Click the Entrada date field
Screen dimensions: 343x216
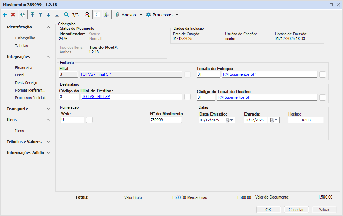256,120
